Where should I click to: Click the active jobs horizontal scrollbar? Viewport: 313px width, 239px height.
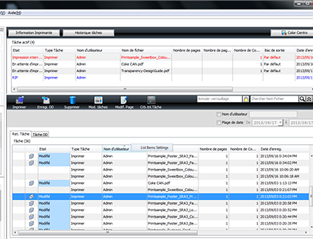[125, 89]
